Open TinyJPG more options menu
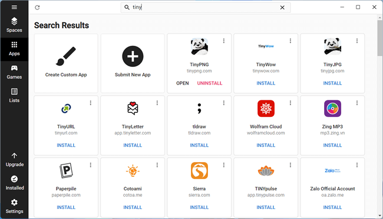383x219 pixels. pyautogui.click(x=357, y=41)
